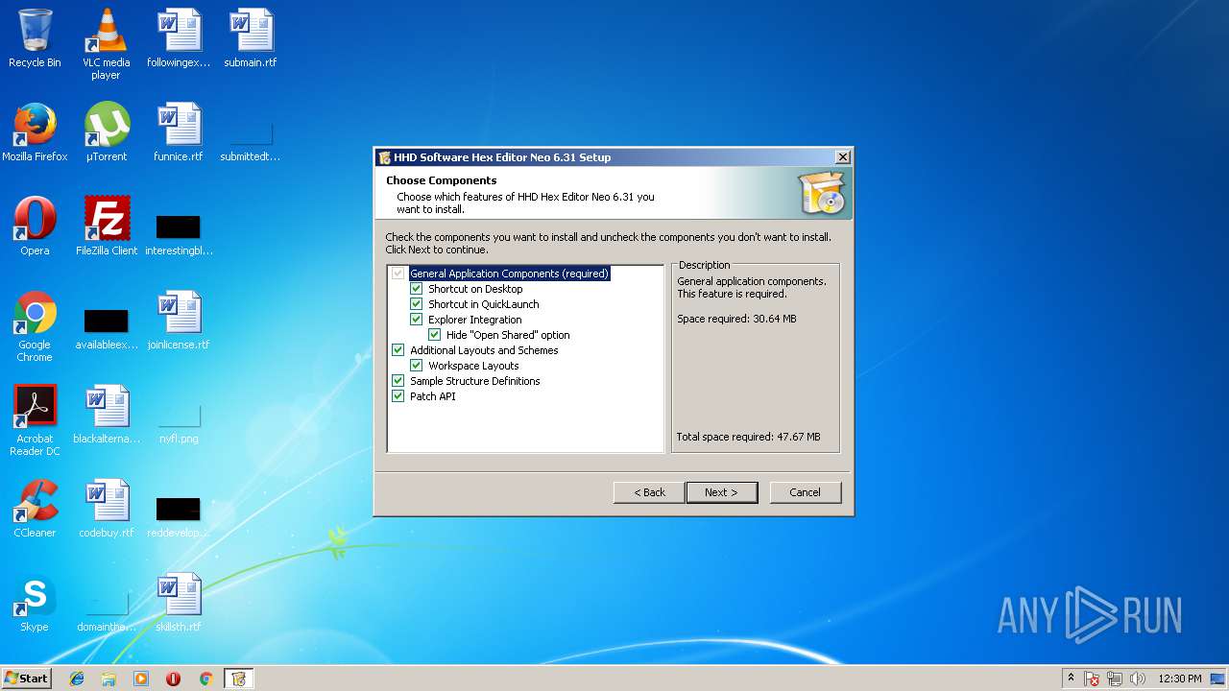Image resolution: width=1229 pixels, height=691 pixels.
Task: Toggle Workspace Layouts checkbox
Action: [x=417, y=366]
